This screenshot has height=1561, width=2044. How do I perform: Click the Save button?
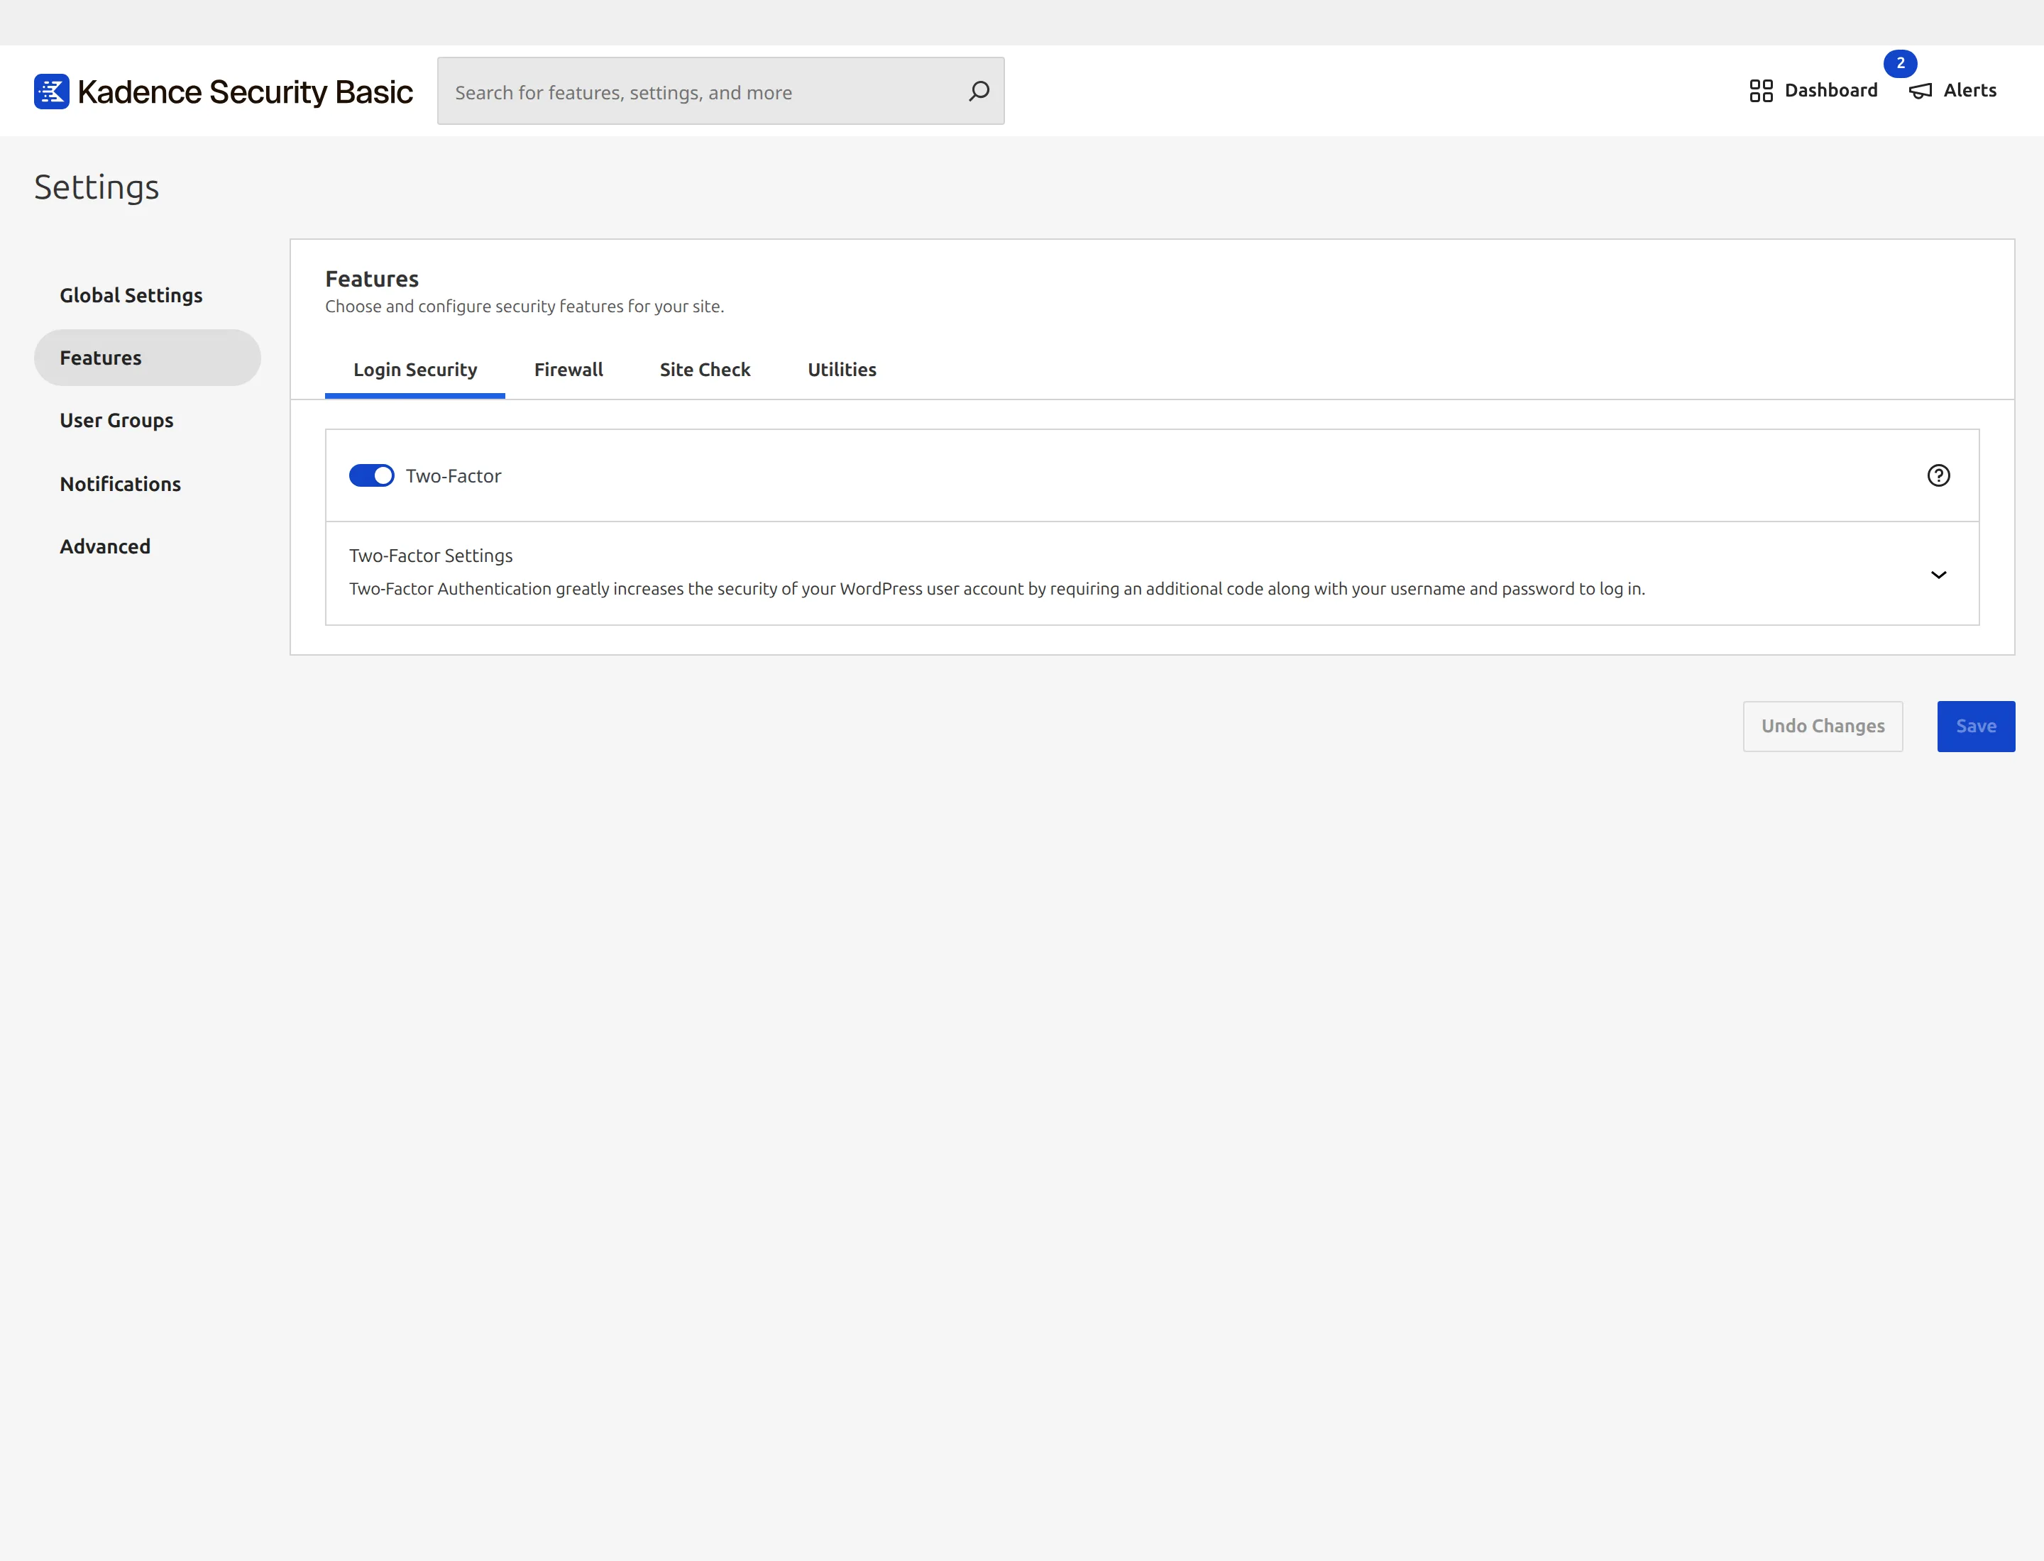click(x=1975, y=727)
